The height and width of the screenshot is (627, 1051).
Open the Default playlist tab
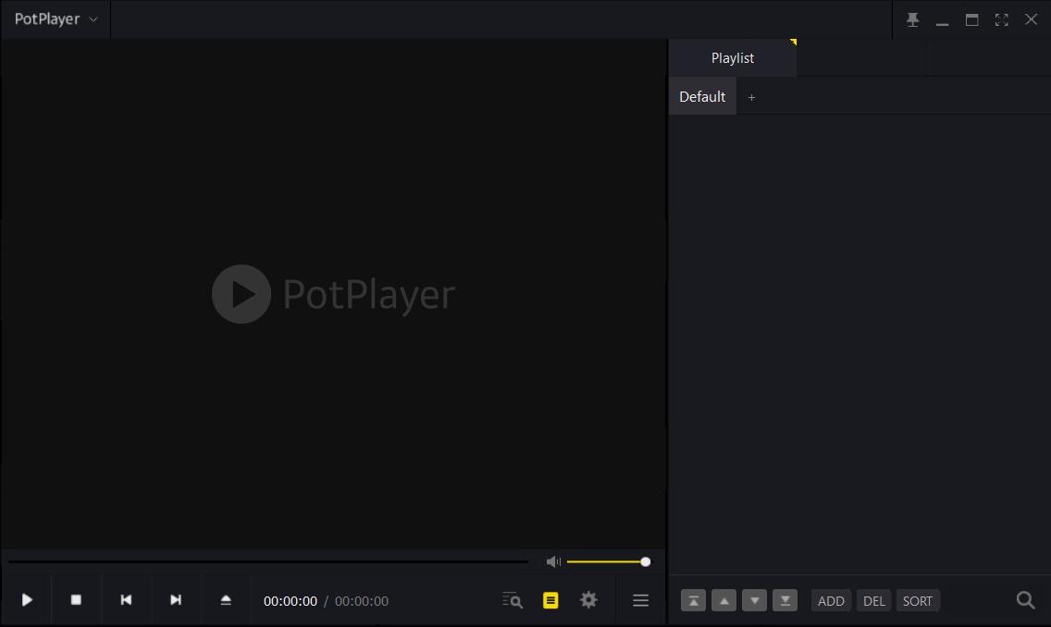pos(702,96)
